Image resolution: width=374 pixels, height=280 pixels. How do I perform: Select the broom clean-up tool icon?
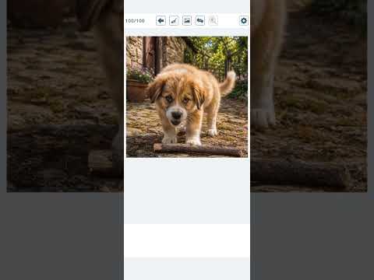click(x=174, y=21)
